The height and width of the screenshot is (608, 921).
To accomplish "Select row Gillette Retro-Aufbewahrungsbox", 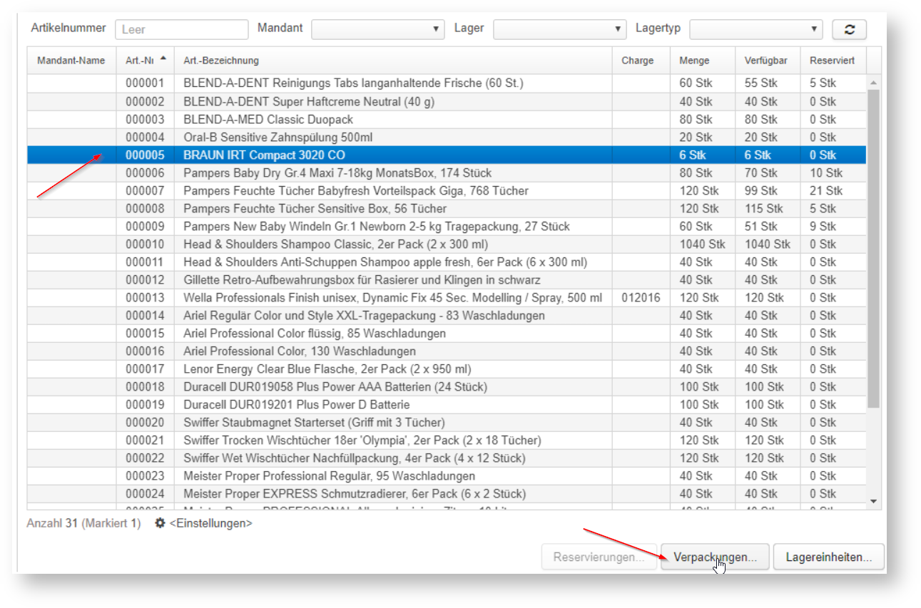I will click(x=447, y=279).
